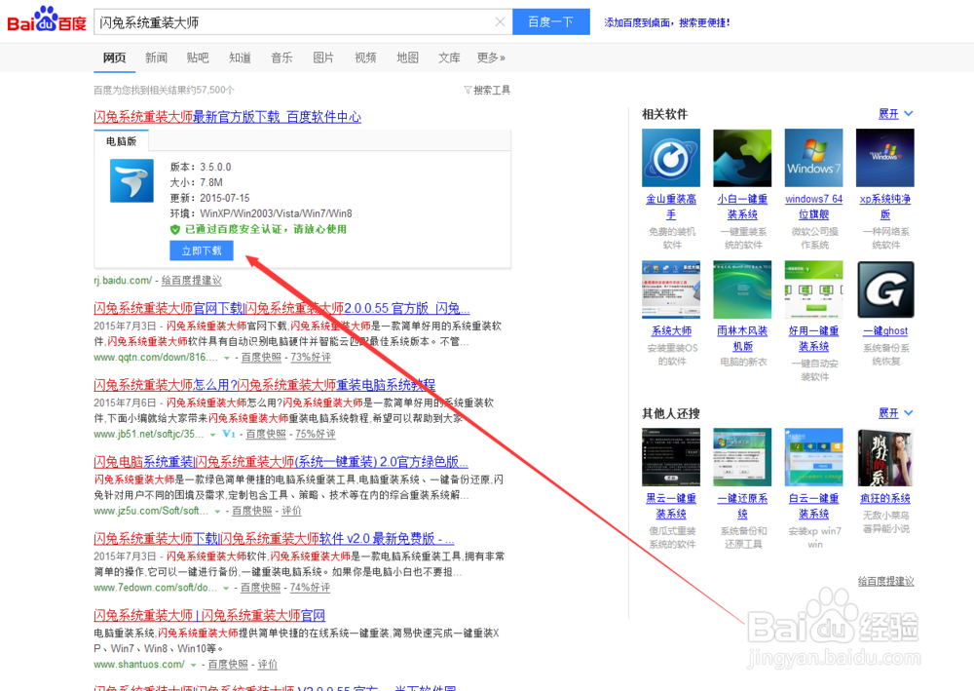Switch to the 新闻 tab
974x691 pixels.
pyautogui.click(x=156, y=58)
